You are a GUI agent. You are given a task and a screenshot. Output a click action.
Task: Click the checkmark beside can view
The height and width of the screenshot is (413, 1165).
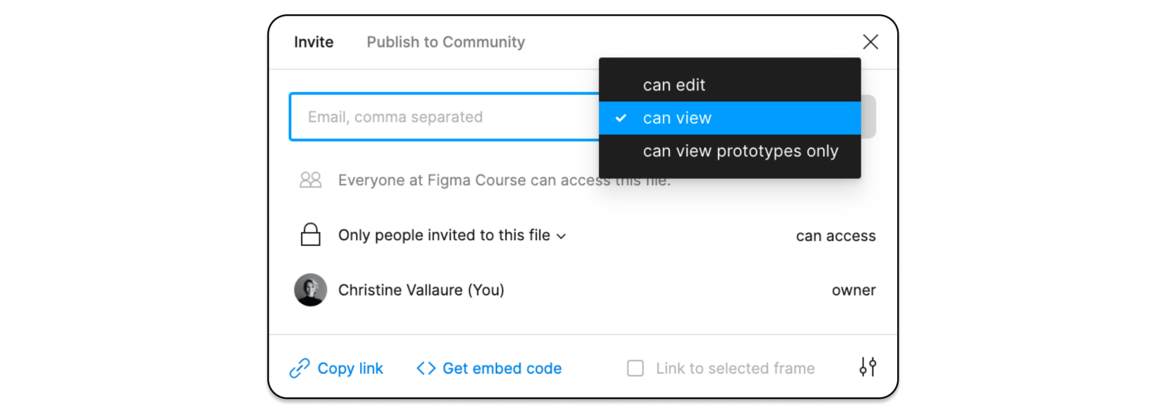[x=621, y=118]
